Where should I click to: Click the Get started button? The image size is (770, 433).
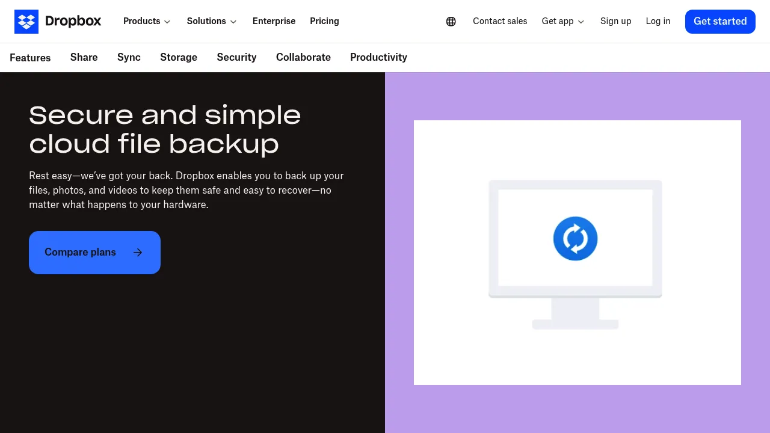(x=720, y=22)
